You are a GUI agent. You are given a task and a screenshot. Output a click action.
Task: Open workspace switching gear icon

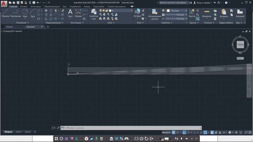[230, 133]
